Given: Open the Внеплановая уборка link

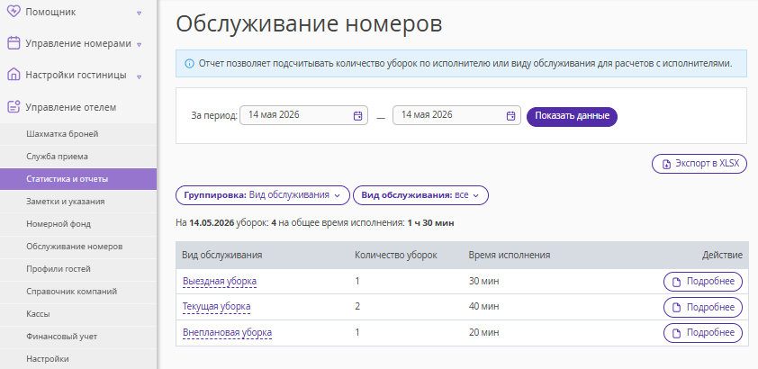Looking at the screenshot, I should coord(227,332).
